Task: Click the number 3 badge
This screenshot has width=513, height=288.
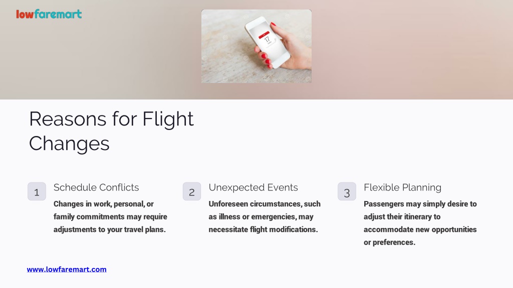Action: (x=347, y=191)
